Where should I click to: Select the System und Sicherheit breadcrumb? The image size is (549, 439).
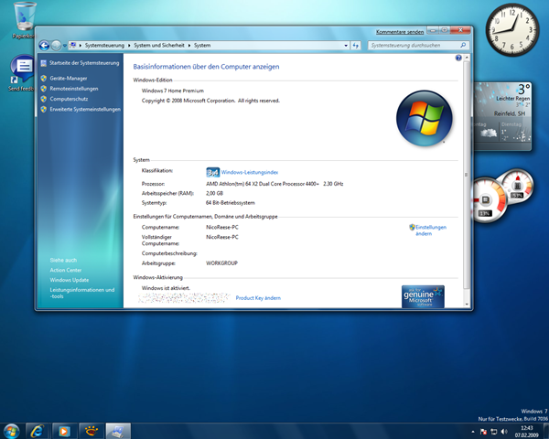point(159,46)
